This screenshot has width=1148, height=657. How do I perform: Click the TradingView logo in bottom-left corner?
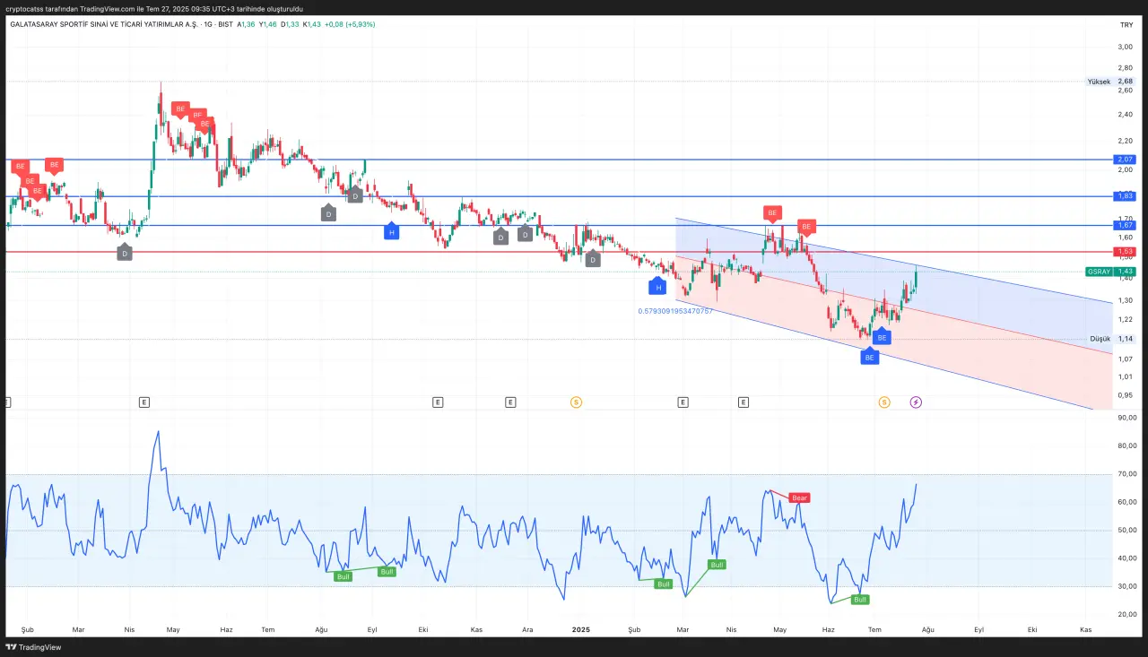tap(34, 647)
